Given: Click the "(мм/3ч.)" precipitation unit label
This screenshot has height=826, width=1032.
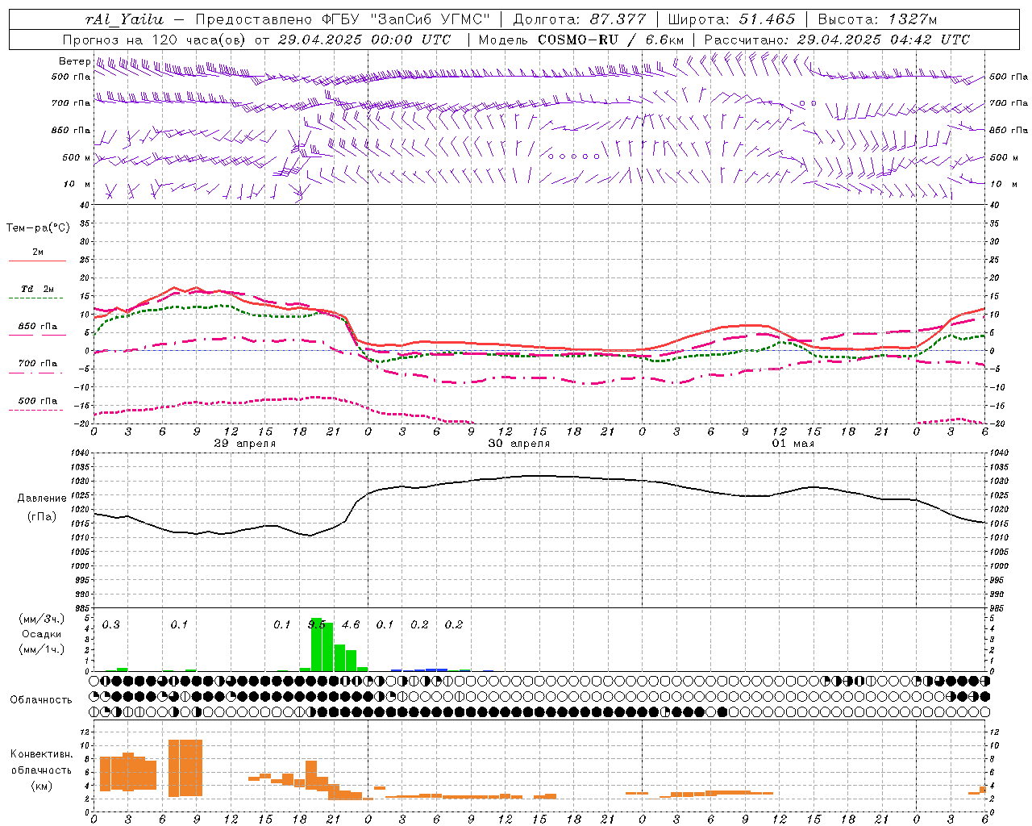Looking at the screenshot, I should [42, 619].
